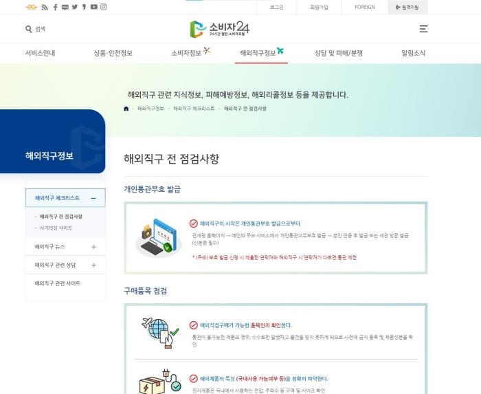The image size is (481, 394).
Task: Click the 소비자24 logo
Action: [x=220, y=29]
